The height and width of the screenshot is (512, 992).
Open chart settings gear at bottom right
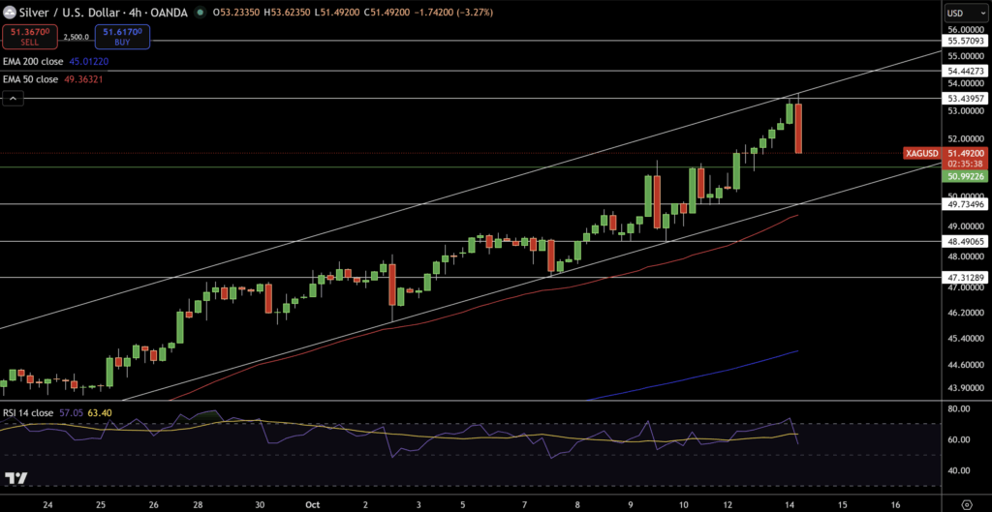(x=966, y=503)
